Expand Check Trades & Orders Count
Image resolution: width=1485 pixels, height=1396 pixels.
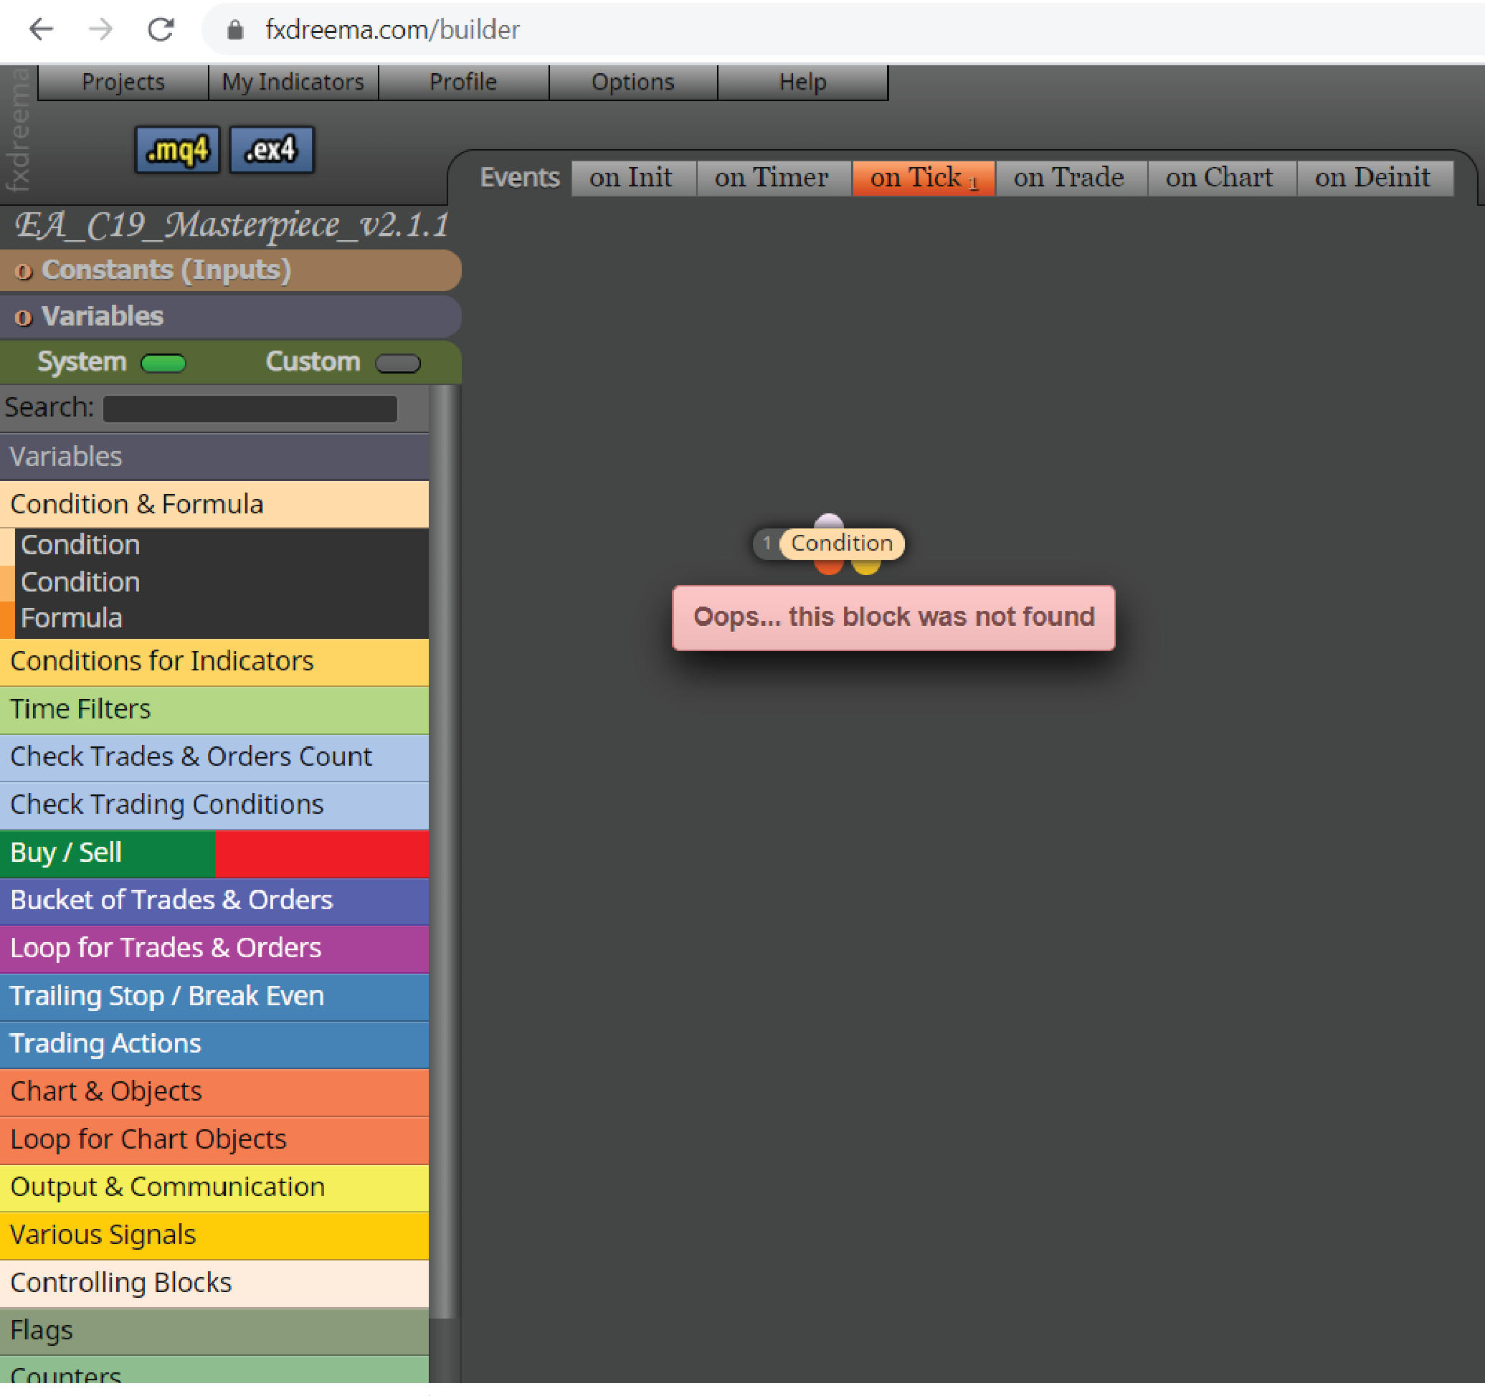[214, 757]
